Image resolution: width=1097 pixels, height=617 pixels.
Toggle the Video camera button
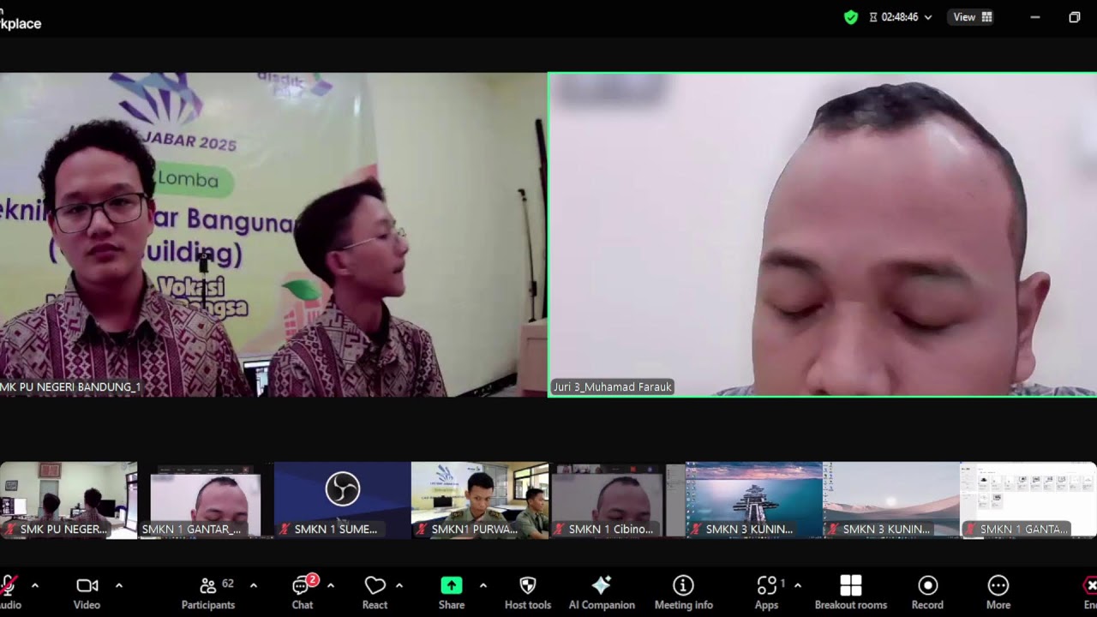pos(87,592)
